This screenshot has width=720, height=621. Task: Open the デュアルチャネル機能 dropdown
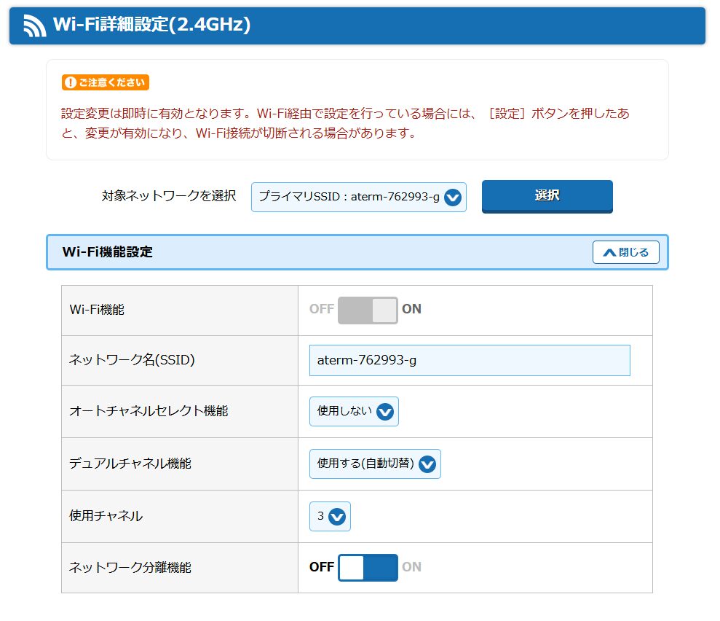click(x=375, y=464)
